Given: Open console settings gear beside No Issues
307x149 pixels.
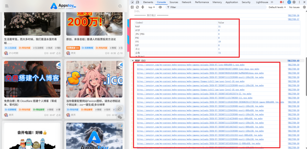Looking at the screenshot, I should (304, 7).
